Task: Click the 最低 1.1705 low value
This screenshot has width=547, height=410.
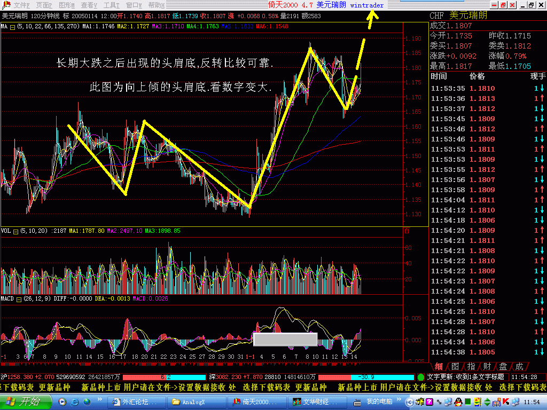Action: pyautogui.click(x=510, y=66)
